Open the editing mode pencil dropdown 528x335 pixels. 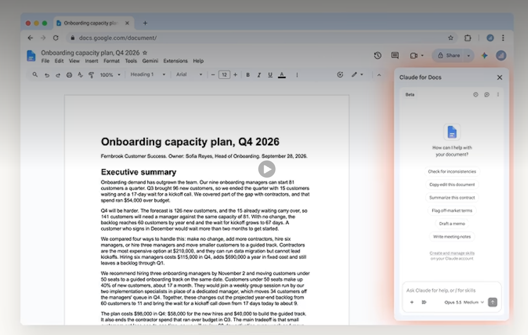(357, 75)
